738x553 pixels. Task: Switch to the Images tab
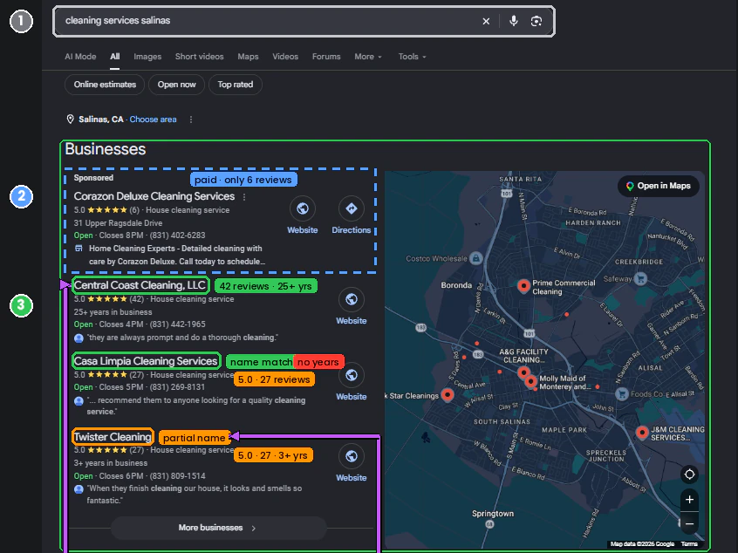point(147,57)
